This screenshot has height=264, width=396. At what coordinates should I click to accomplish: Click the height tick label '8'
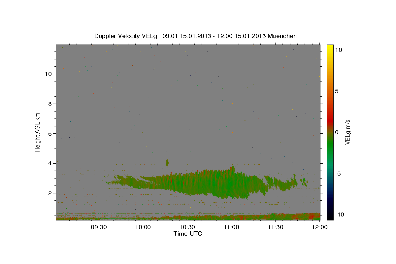pos(49,104)
